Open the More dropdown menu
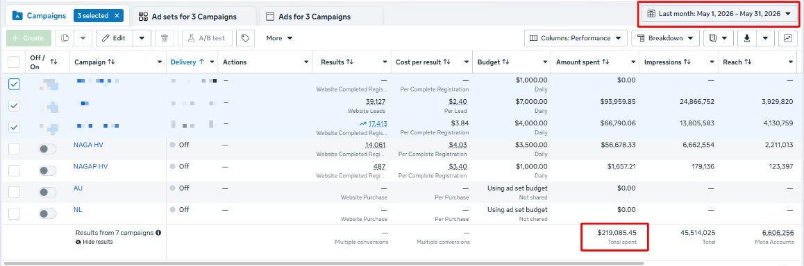804x266 pixels. (279, 38)
